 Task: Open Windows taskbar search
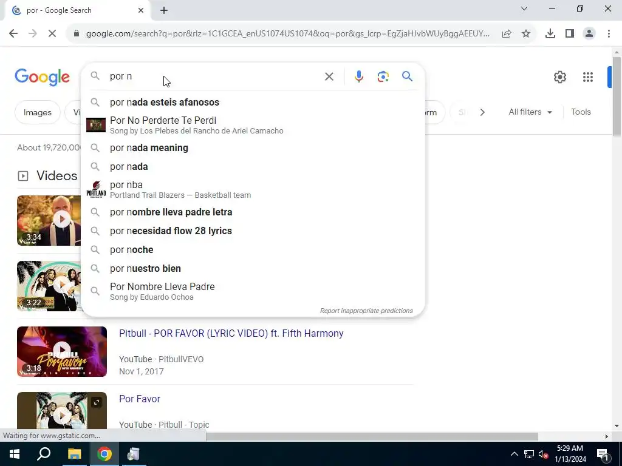pyautogui.click(x=44, y=454)
